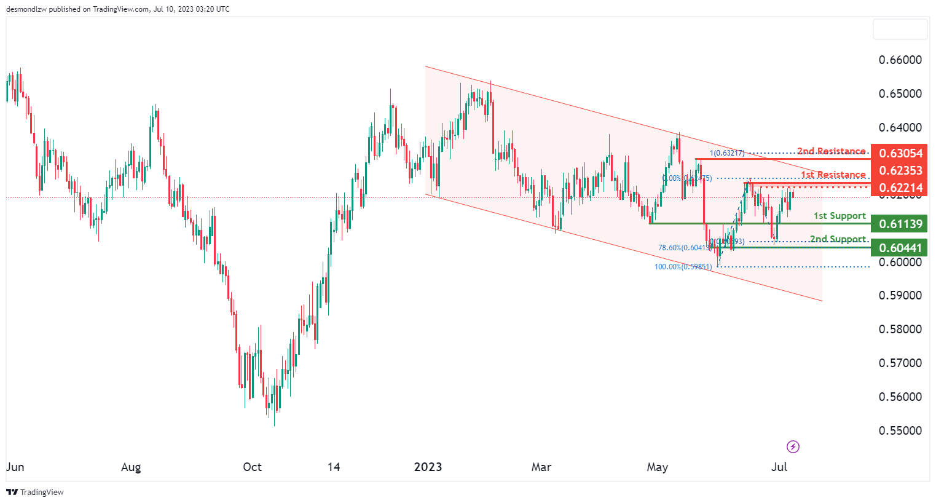Viewport: 936px width, 503px height.
Task: Select the "2nd Support" annotation
Action: coord(838,239)
